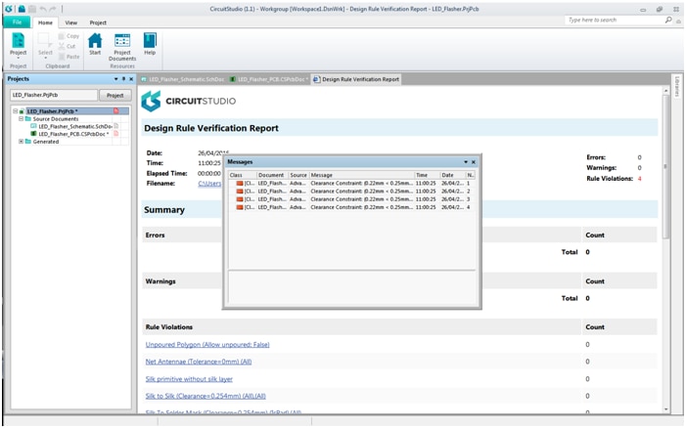This screenshot has height=428, width=686.
Task: Open the Projects panel options dropdown
Action: (x=115, y=79)
